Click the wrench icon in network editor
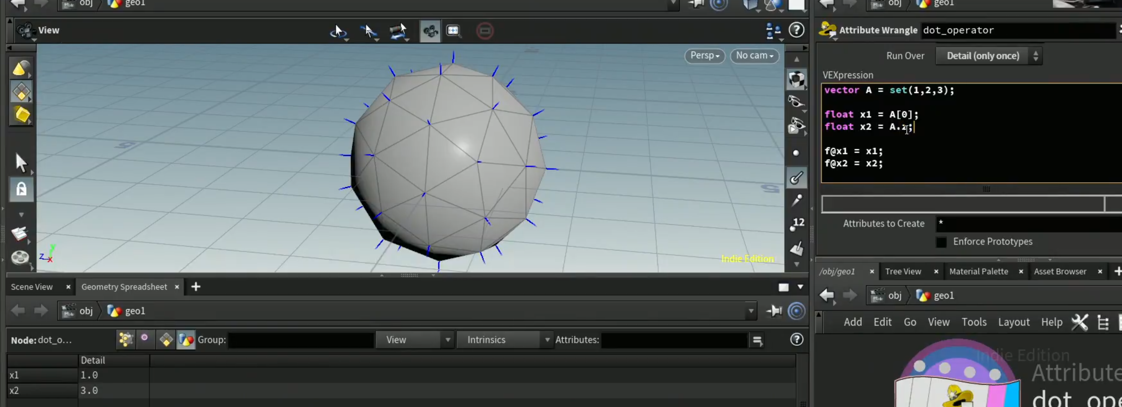This screenshot has width=1122, height=407. [1079, 323]
